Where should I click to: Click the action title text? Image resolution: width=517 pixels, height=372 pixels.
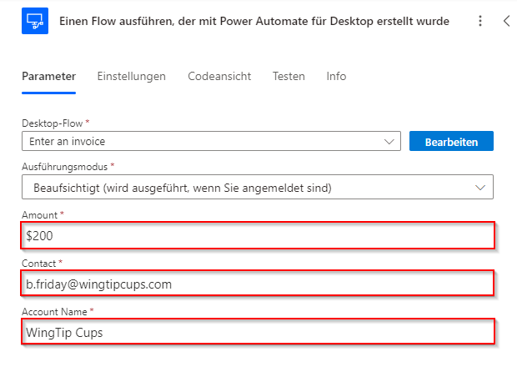[254, 21]
